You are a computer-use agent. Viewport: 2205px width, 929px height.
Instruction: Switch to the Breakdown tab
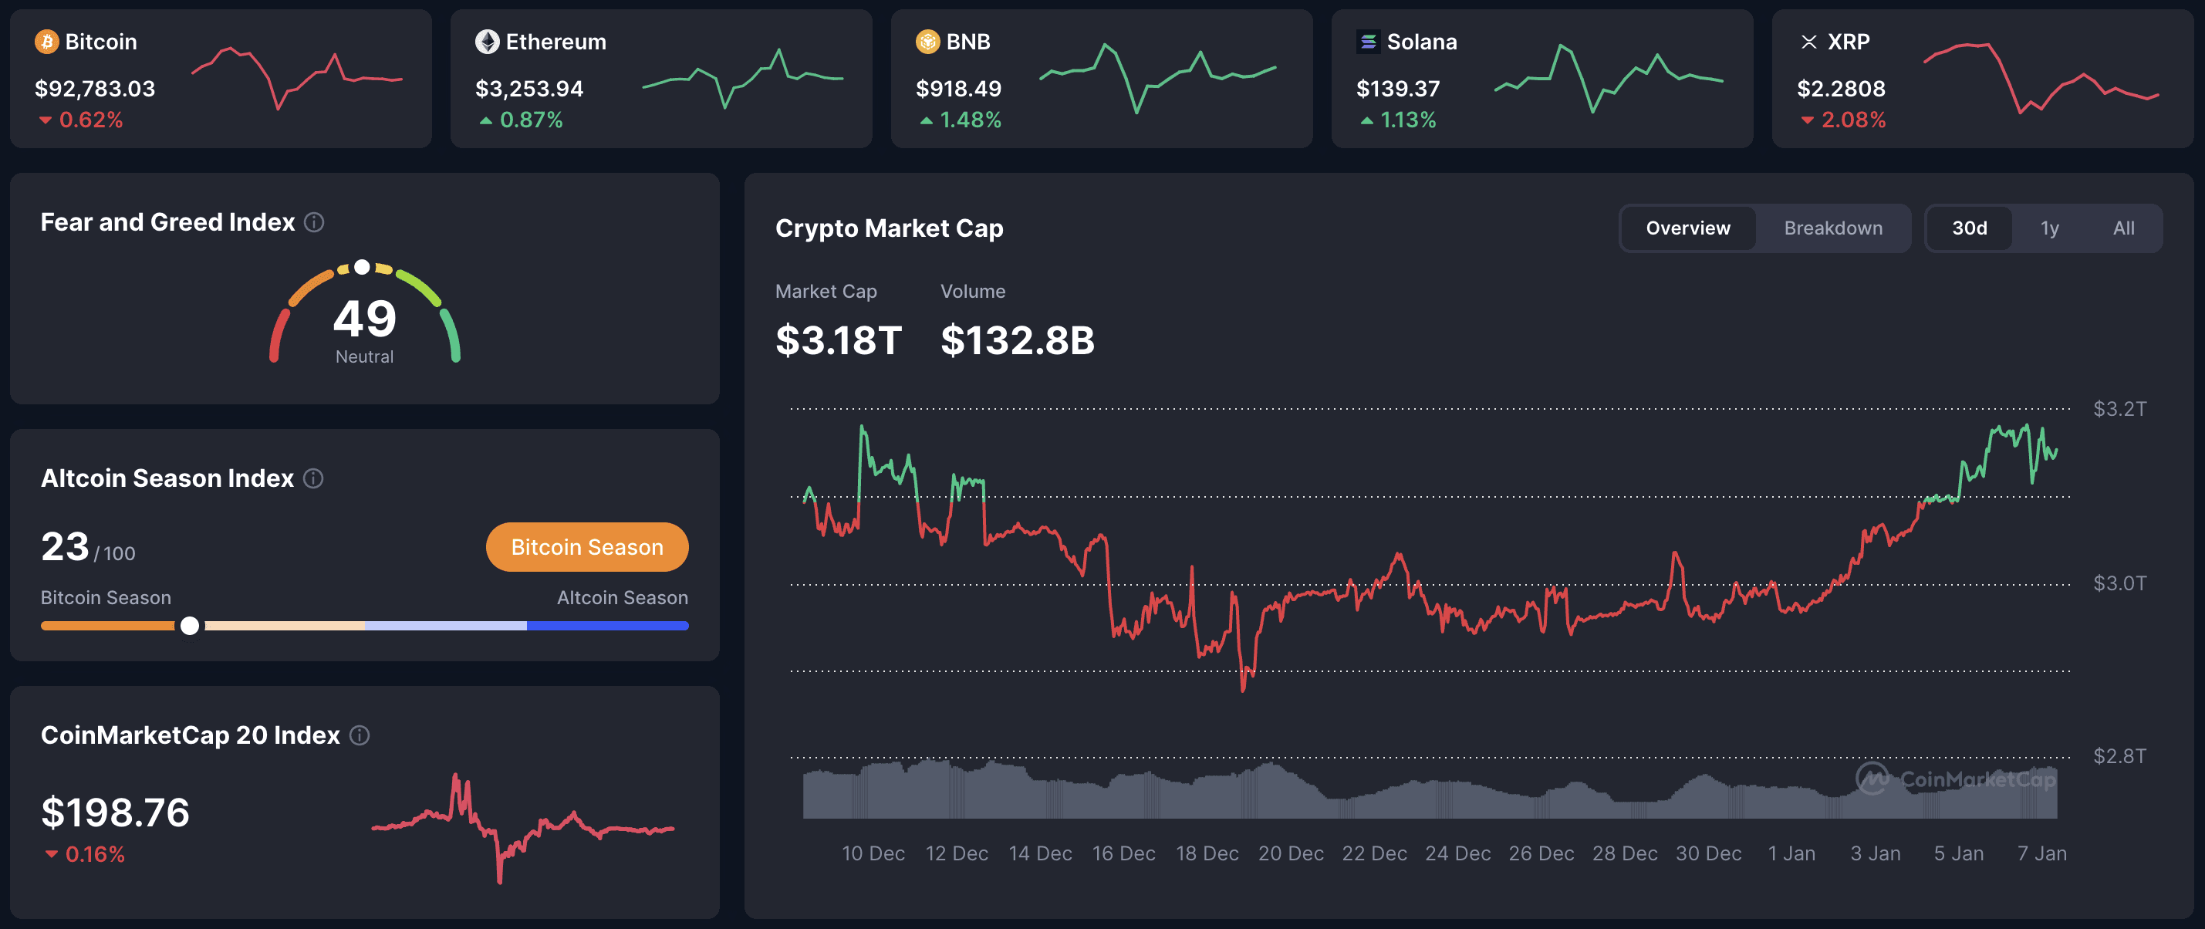(1832, 228)
